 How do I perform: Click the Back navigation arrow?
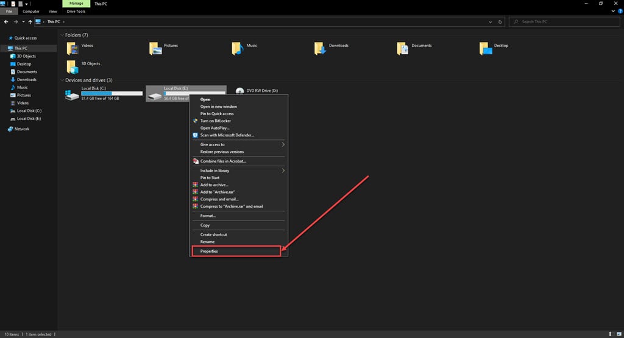pyautogui.click(x=6, y=22)
